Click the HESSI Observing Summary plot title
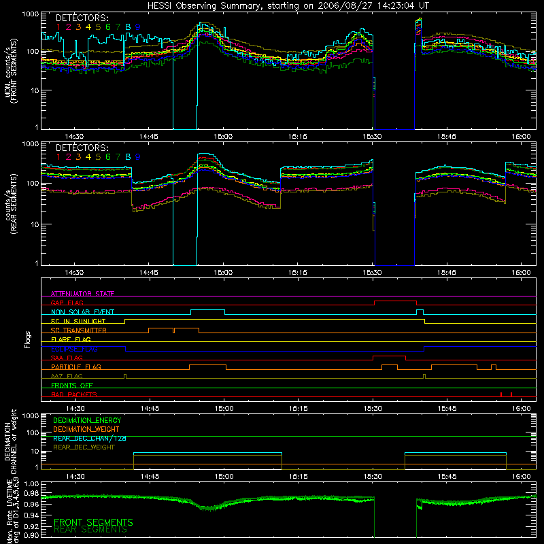544x544 pixels. (288, 6)
